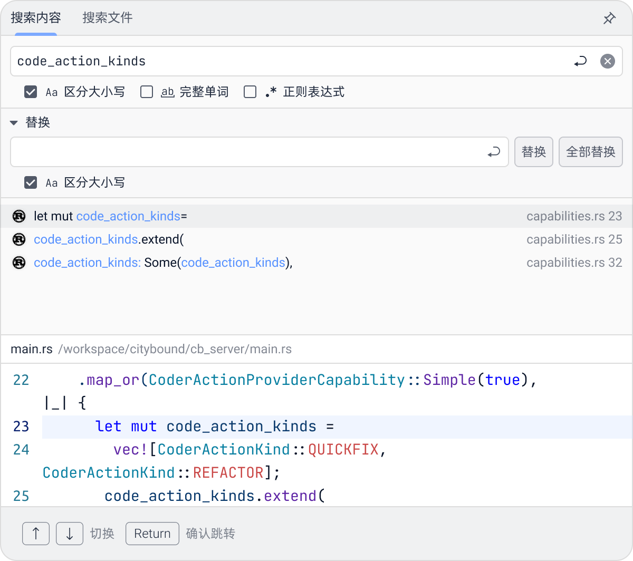Click the /workspace/citybound/cb_server/main.rs path
The image size is (633, 561).
(x=175, y=349)
